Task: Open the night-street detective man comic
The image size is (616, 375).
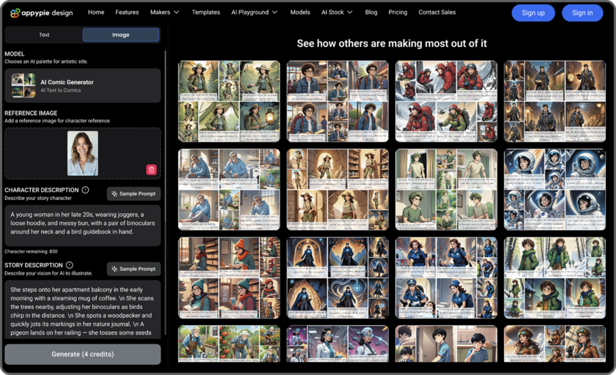Action: 554,101
